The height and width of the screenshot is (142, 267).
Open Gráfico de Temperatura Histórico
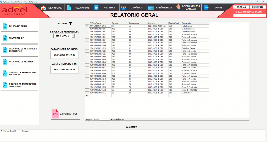point(20,73)
